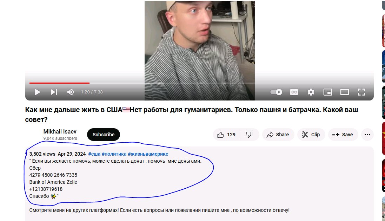
Task: Switch to theater mode
Action: point(345,92)
